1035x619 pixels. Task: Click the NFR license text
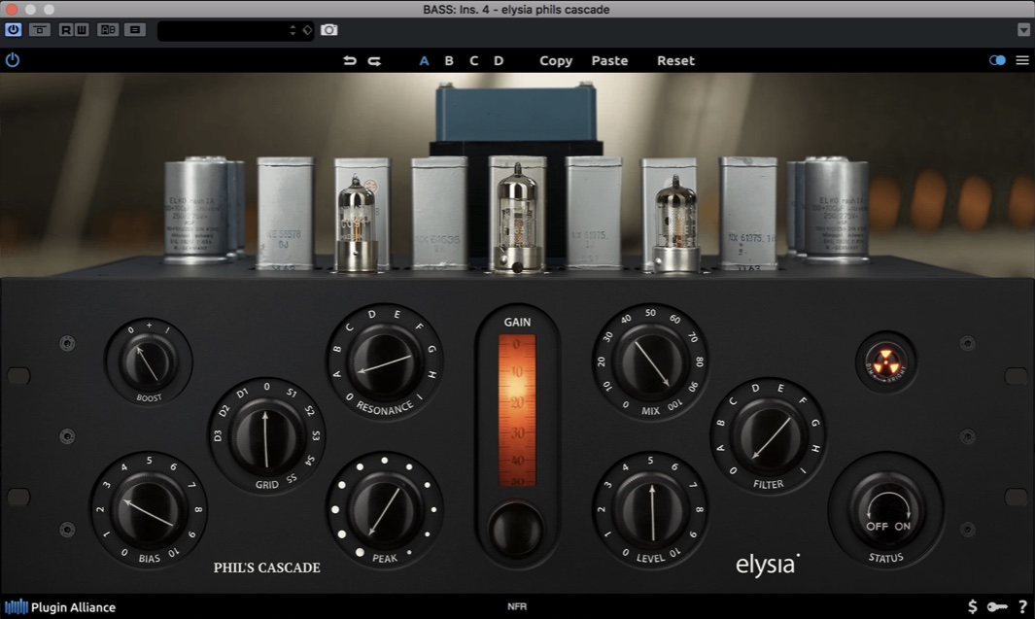click(517, 606)
